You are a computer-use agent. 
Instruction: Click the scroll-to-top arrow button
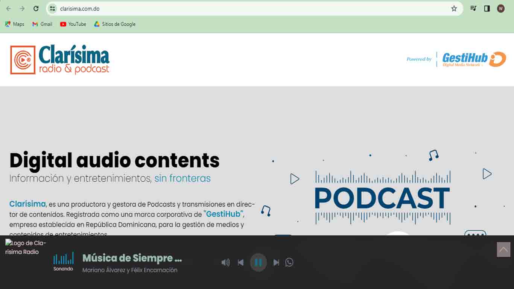[503, 249]
